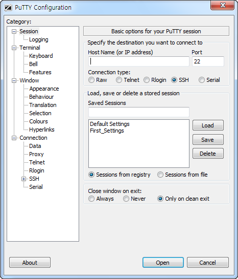The image size is (238, 279).
Task: Click the Saved Sessions name field
Action: pos(139,112)
